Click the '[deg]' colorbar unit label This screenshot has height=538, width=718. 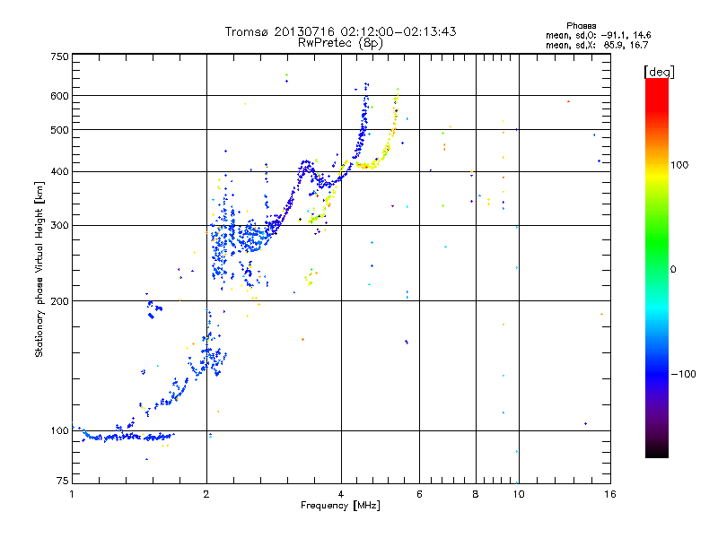click(x=659, y=72)
